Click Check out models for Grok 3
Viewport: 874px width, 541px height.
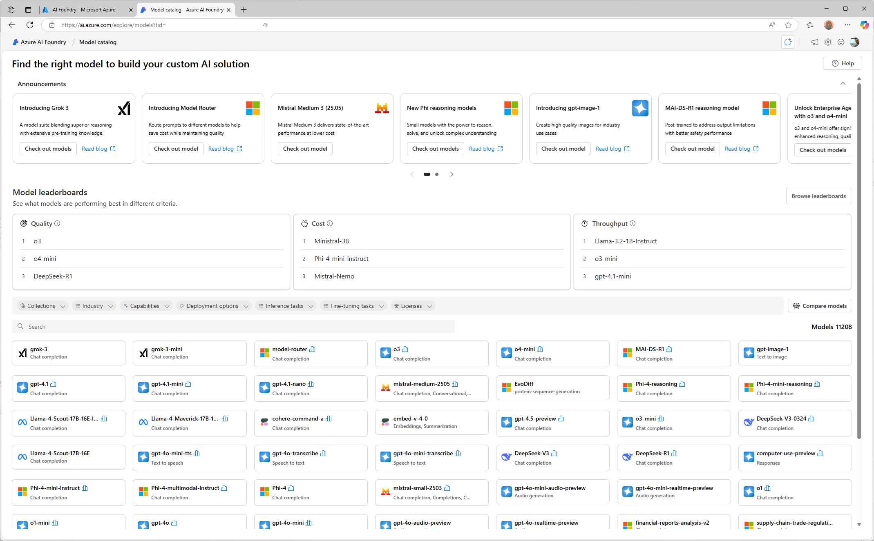(x=48, y=149)
